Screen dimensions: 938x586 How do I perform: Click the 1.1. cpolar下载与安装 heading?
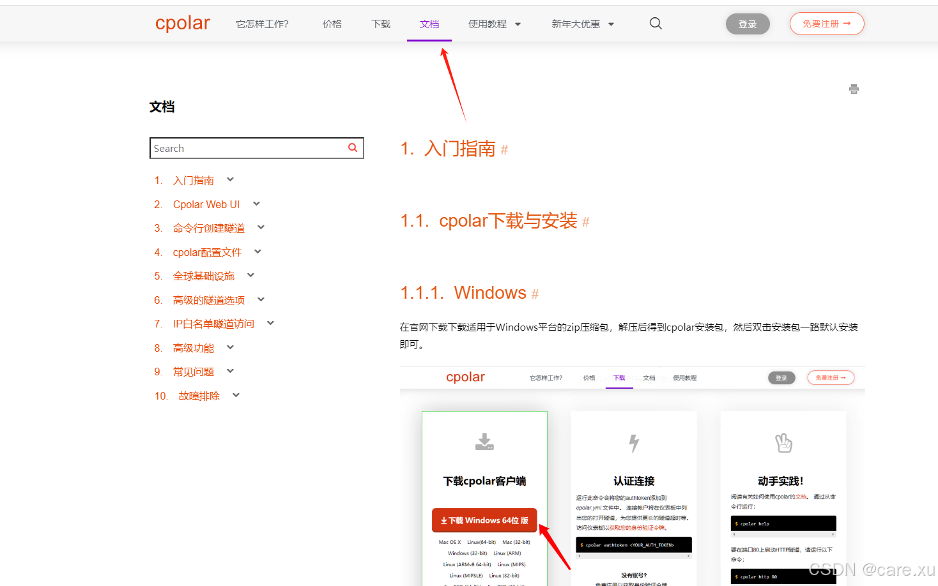pos(489,221)
